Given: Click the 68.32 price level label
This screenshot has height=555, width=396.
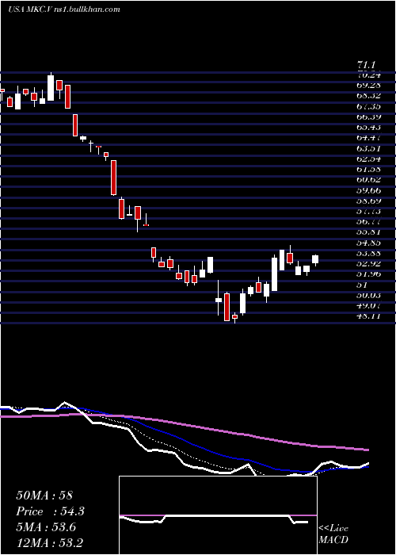Looking at the screenshot, I should [369, 96].
